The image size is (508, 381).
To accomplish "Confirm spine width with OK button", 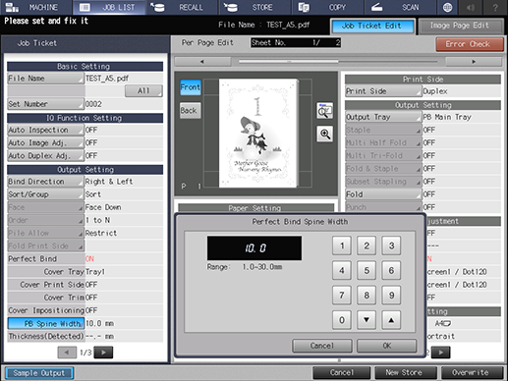I will 386,346.
